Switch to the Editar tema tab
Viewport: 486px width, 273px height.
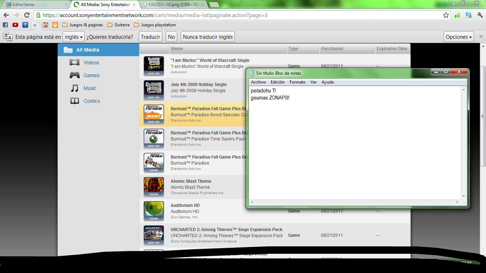coord(35,5)
